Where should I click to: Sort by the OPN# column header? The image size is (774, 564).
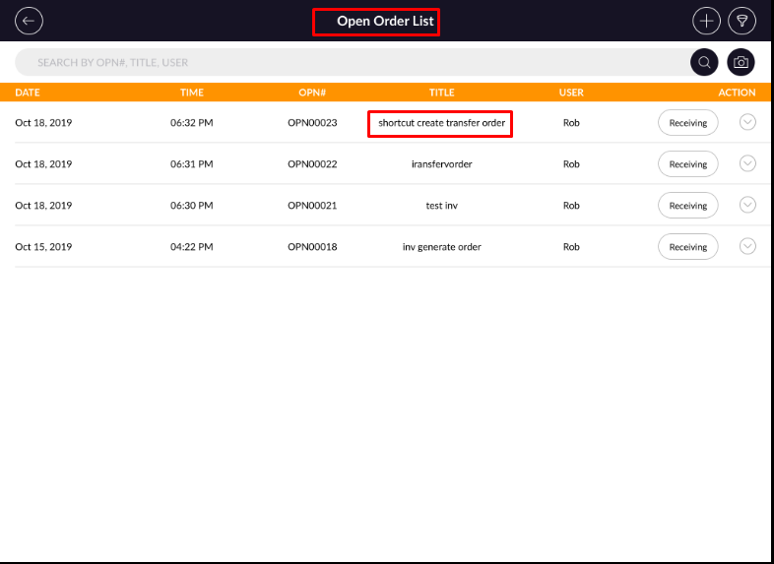(312, 93)
